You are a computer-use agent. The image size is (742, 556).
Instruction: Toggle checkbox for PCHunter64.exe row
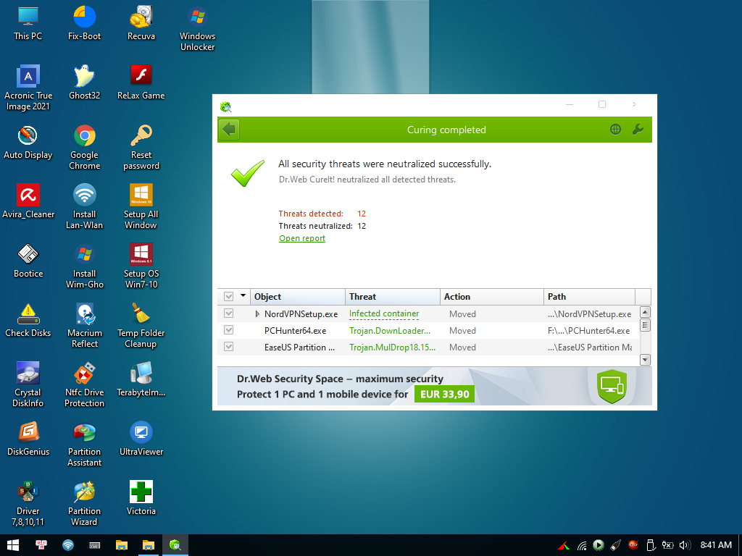228,330
